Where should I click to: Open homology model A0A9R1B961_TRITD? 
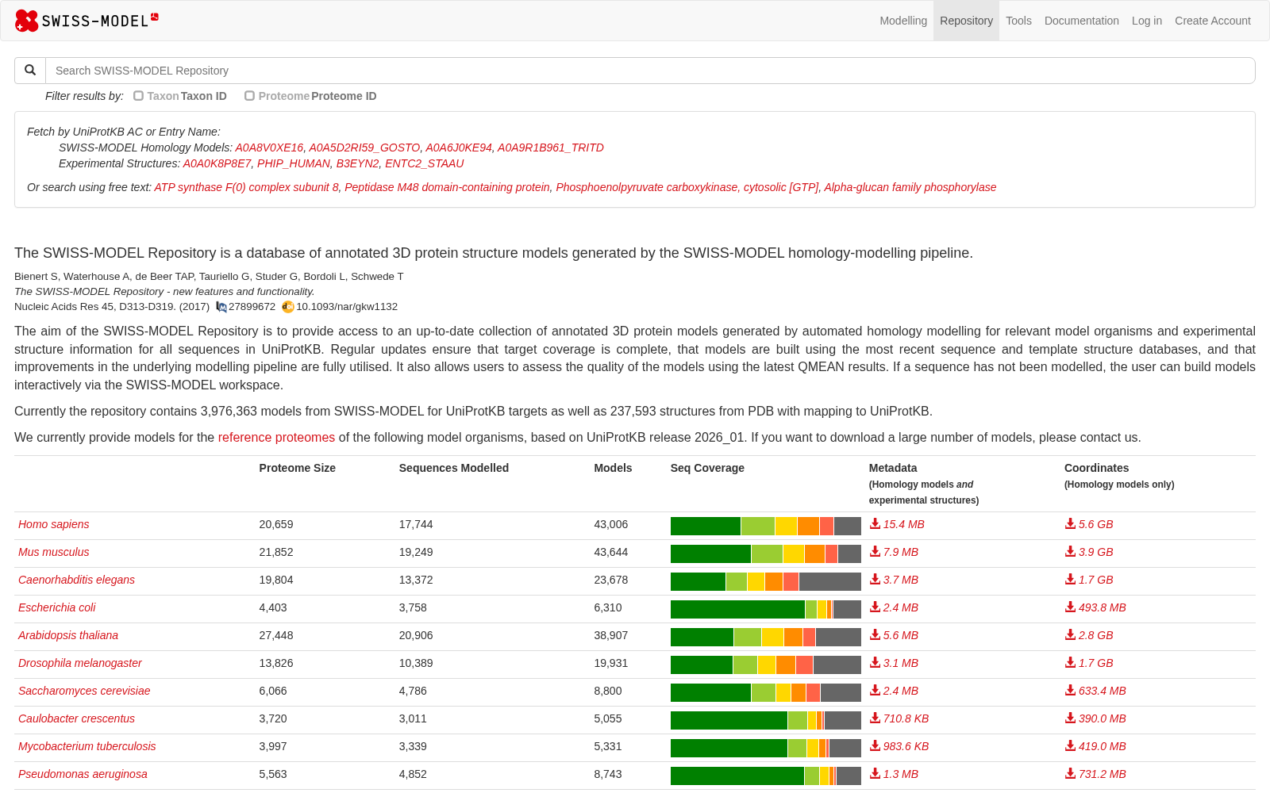[551, 147]
